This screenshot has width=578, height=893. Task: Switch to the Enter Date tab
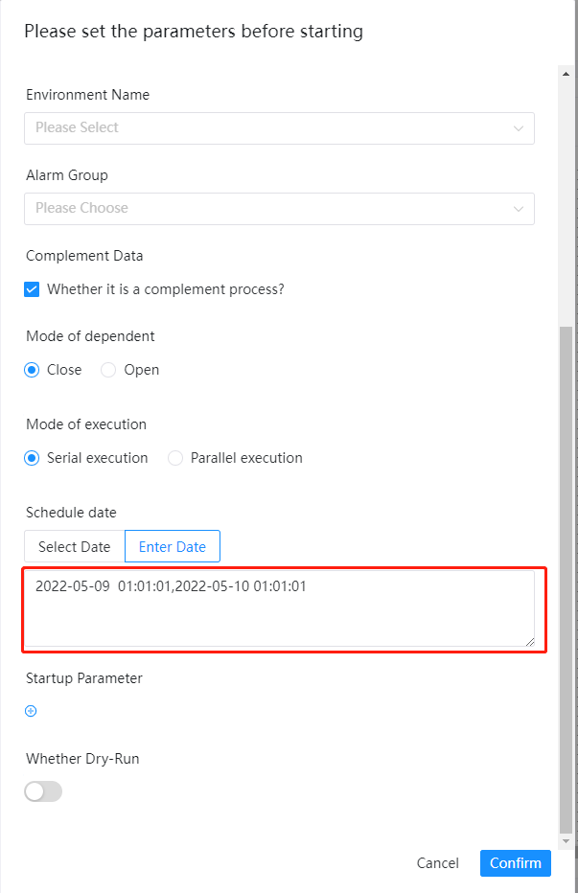pyautogui.click(x=173, y=546)
